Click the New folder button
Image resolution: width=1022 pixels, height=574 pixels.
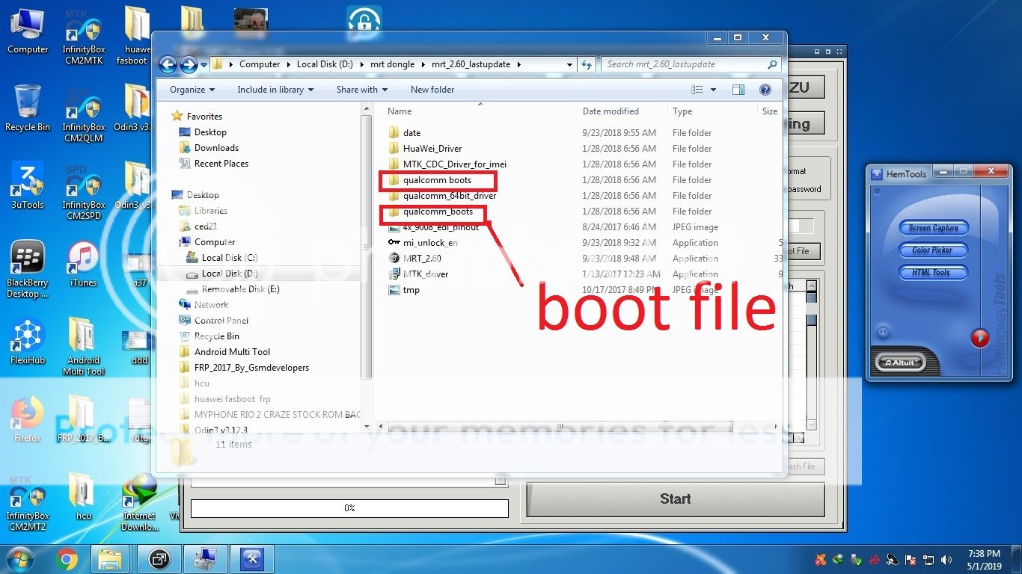(432, 90)
